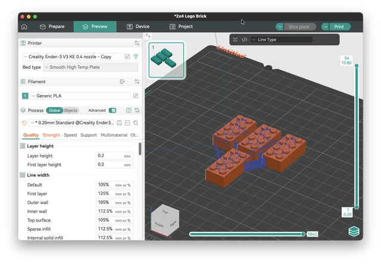Open the 0.20mm Standard process dropdown
The width and height of the screenshot is (381, 264).
click(71, 122)
